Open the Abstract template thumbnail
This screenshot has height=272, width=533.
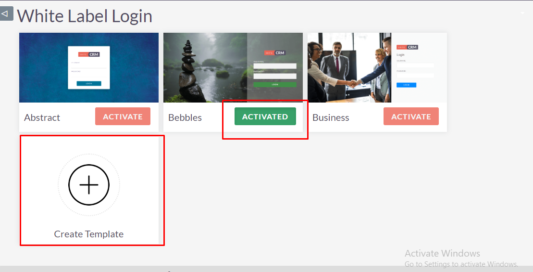click(89, 67)
